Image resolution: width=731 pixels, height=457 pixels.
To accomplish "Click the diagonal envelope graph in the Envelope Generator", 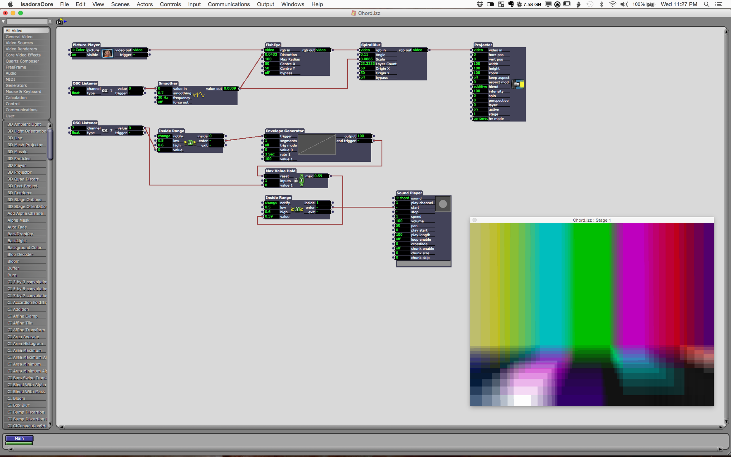I will (x=316, y=144).
